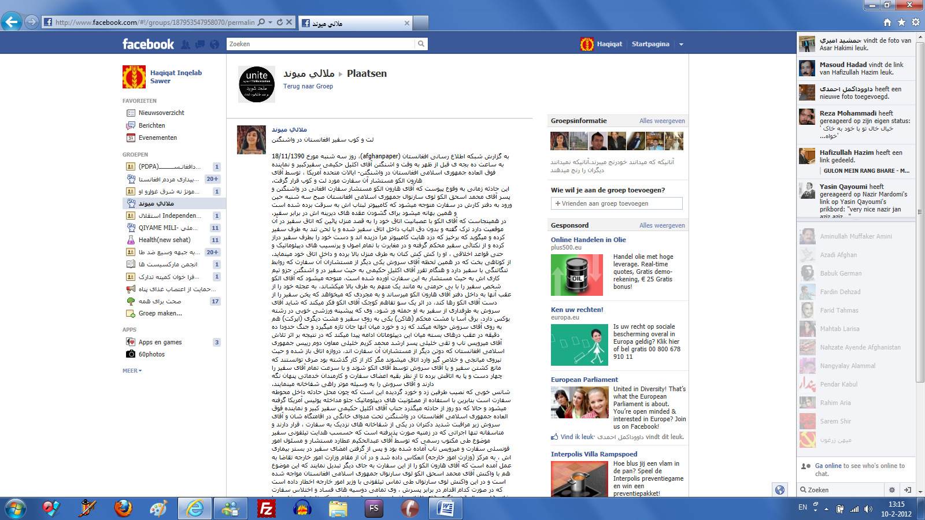Open the Startpagina menu item
Image resolution: width=925 pixels, height=520 pixels.
[650, 44]
